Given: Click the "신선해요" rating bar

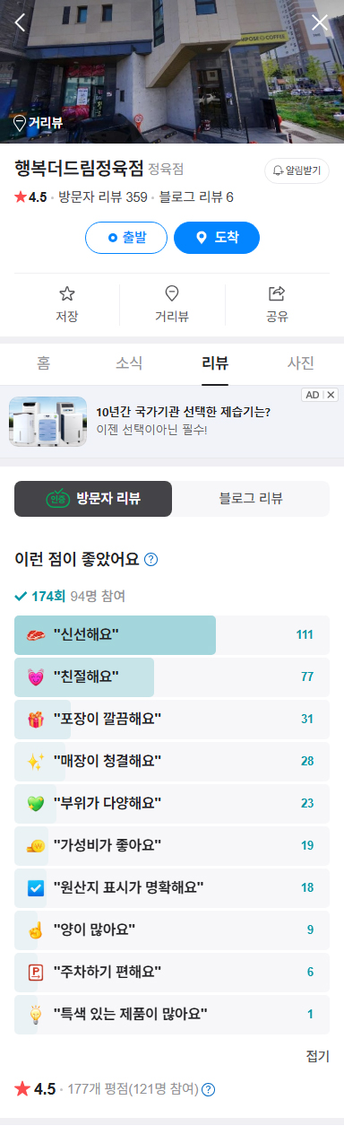Looking at the screenshot, I should [172, 635].
